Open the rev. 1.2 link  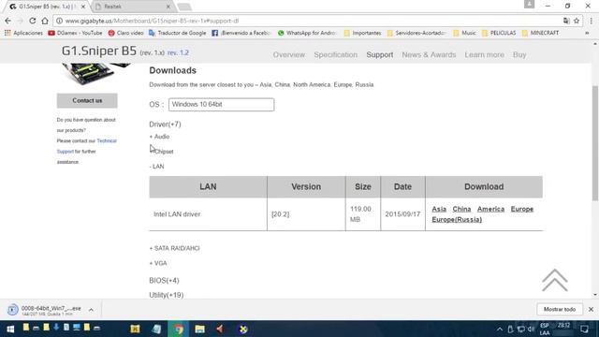[x=178, y=52]
